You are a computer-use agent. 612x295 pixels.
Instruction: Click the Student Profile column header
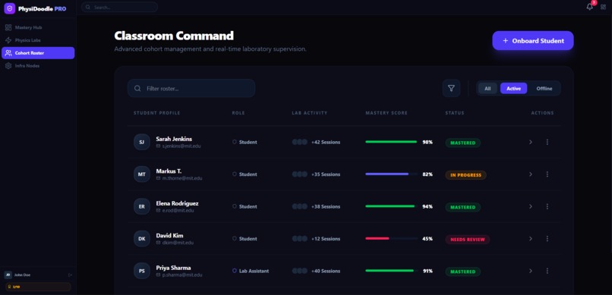coord(157,113)
